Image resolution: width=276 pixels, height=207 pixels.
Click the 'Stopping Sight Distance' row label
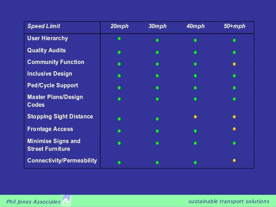60,116
